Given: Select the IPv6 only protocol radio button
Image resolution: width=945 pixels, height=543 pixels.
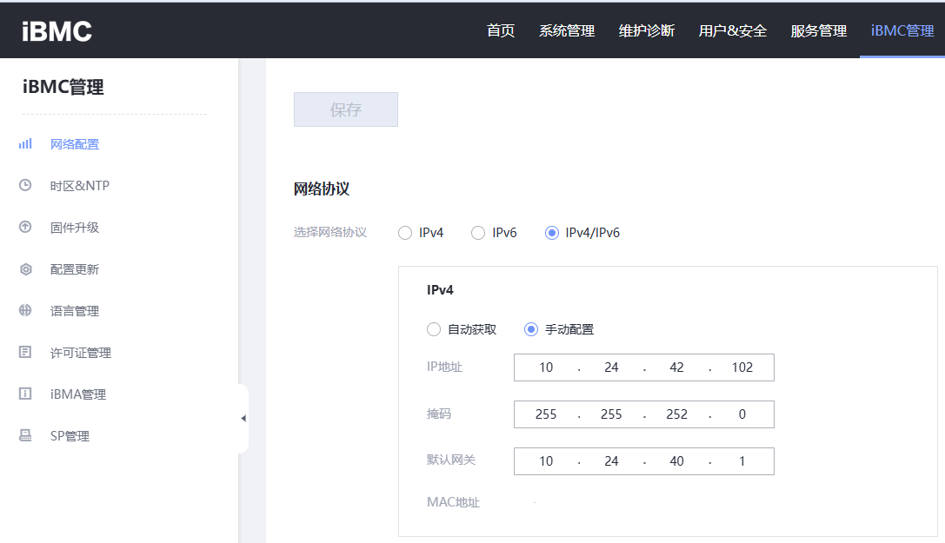Looking at the screenshot, I should pos(478,233).
